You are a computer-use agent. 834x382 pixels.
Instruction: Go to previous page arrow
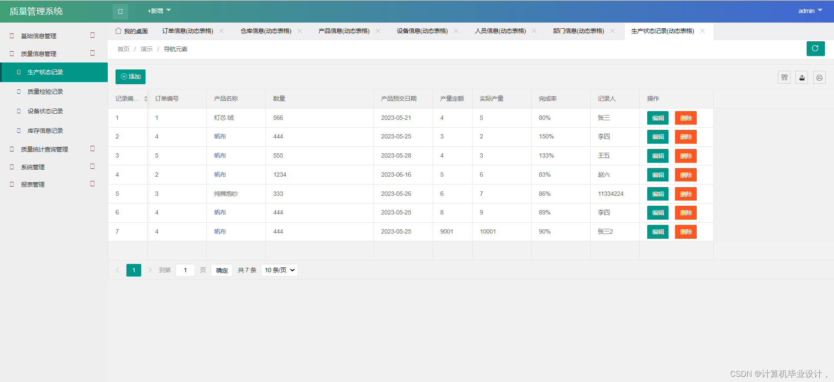(118, 270)
